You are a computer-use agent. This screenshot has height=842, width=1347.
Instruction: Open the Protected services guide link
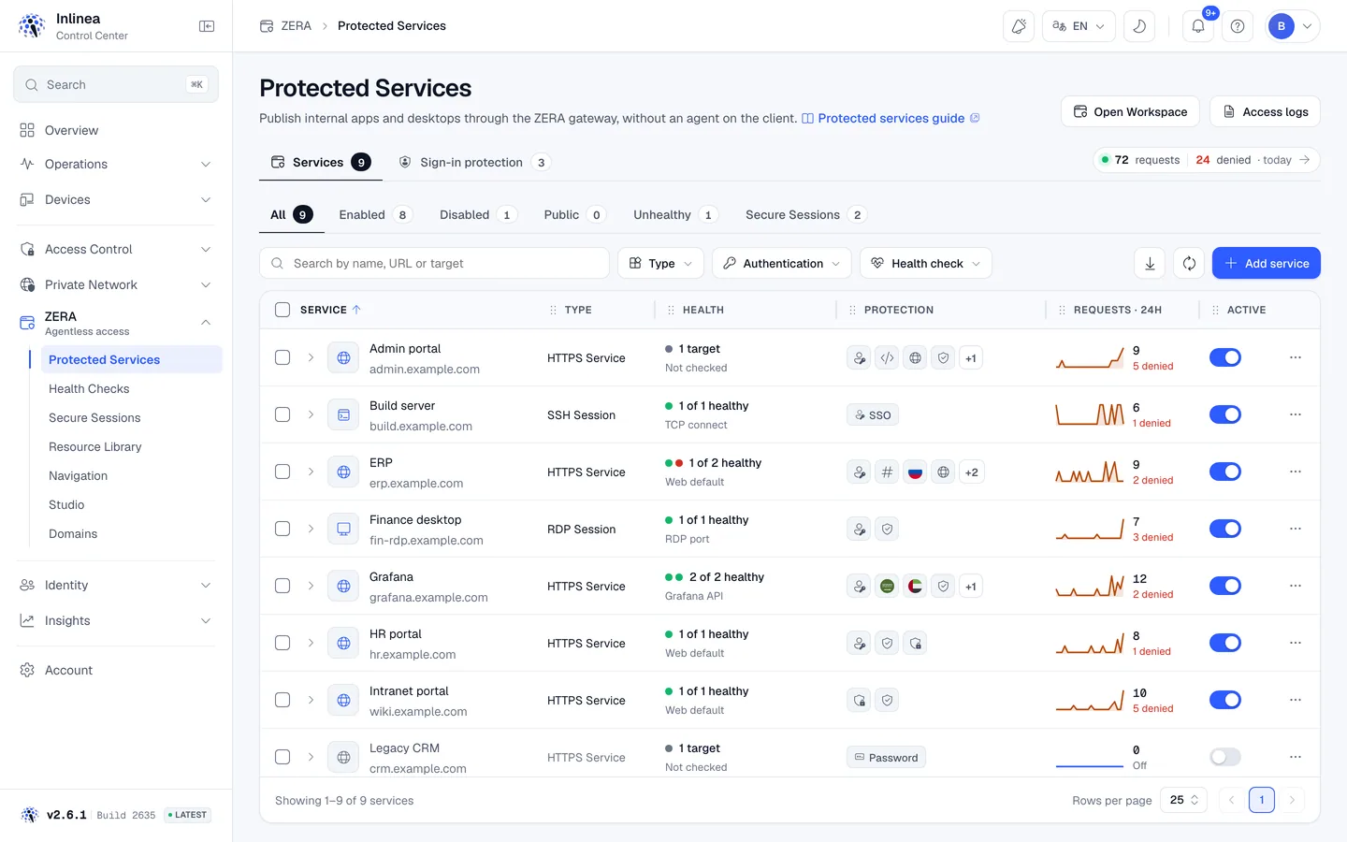(x=891, y=119)
